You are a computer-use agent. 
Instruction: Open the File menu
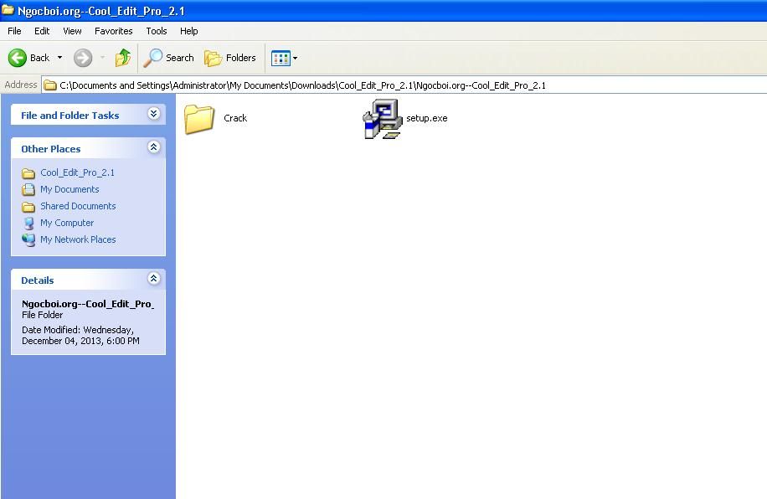[14, 31]
